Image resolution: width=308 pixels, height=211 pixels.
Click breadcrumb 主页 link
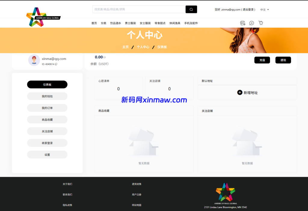point(125,47)
